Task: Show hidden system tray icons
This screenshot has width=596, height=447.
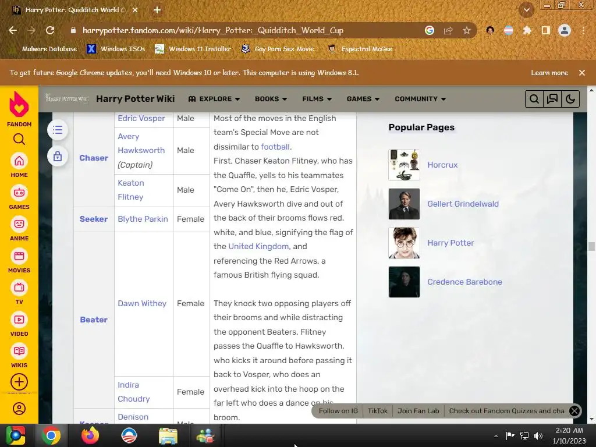Action: [496, 436]
